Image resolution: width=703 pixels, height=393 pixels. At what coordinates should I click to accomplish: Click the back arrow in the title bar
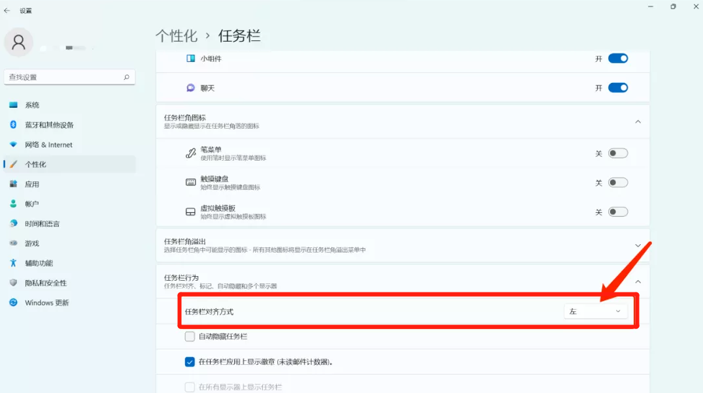7,10
